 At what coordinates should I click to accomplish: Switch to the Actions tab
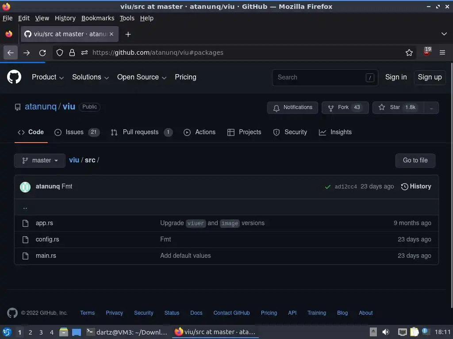point(200,132)
